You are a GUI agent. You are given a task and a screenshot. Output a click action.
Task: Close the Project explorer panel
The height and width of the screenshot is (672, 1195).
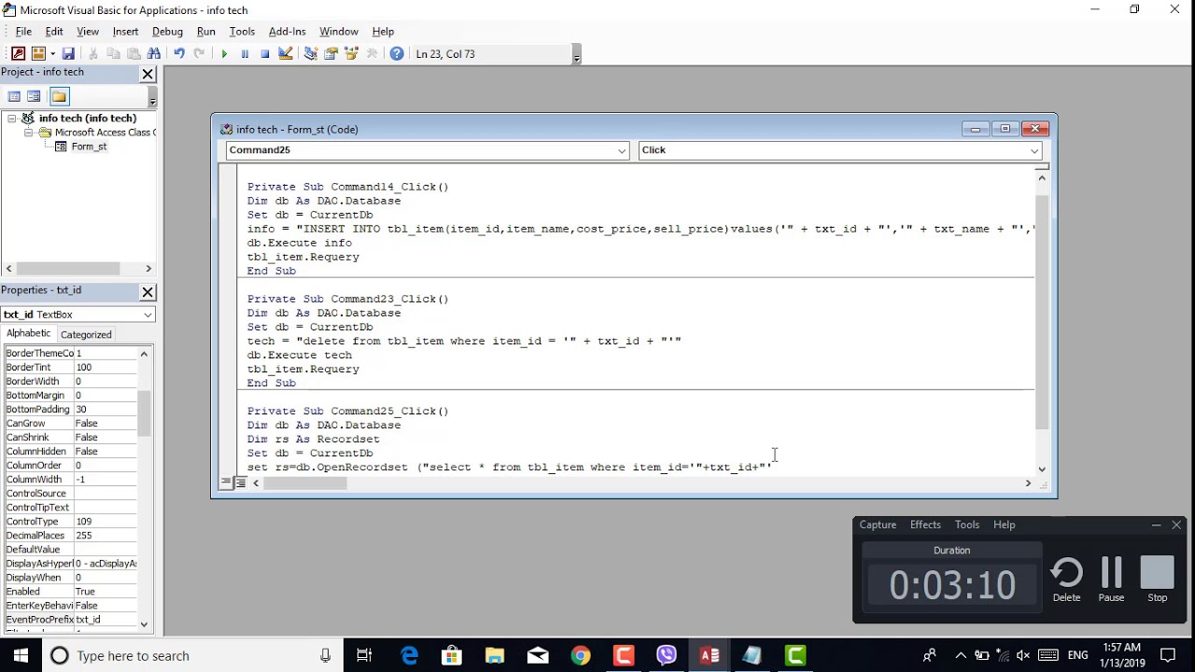[148, 74]
